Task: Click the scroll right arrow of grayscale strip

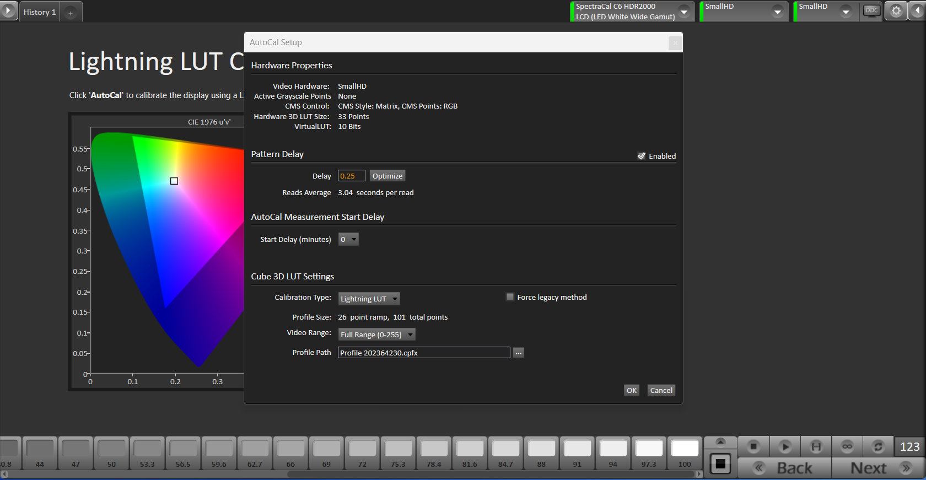Action: click(x=699, y=474)
